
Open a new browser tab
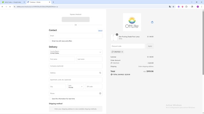point(53,2)
